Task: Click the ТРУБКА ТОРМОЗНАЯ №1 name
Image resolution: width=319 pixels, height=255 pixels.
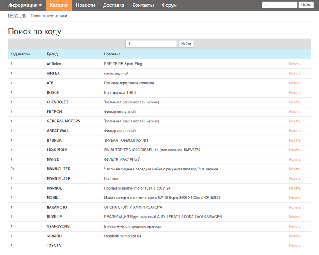Action: pyautogui.click(x=126, y=140)
